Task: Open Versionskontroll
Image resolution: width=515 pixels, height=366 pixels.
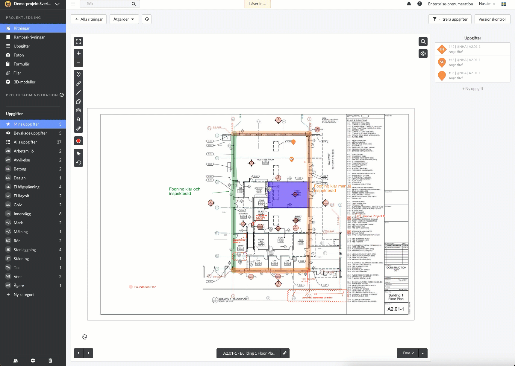Action: [x=492, y=19]
